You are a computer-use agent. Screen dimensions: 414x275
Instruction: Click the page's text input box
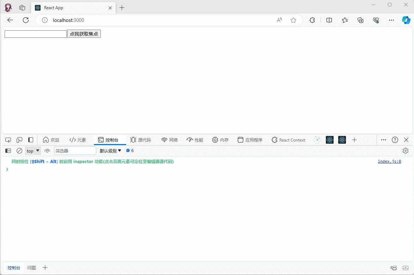pos(36,34)
